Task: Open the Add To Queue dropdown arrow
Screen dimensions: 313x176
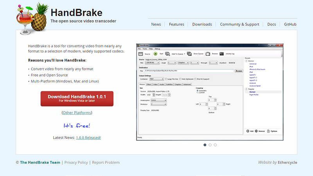Action: pyautogui.click(x=184, y=54)
